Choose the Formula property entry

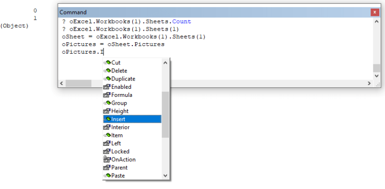point(132,95)
